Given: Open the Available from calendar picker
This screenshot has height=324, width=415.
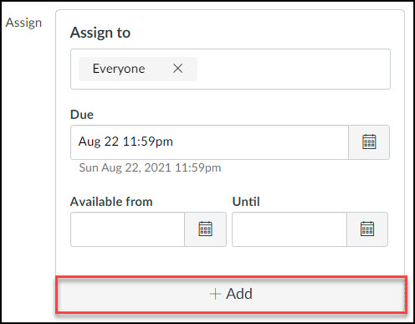Looking at the screenshot, I should click(205, 229).
